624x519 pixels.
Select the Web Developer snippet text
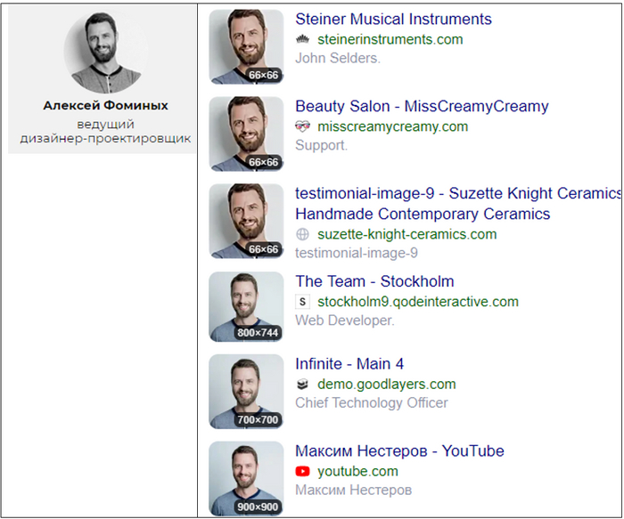pos(345,320)
